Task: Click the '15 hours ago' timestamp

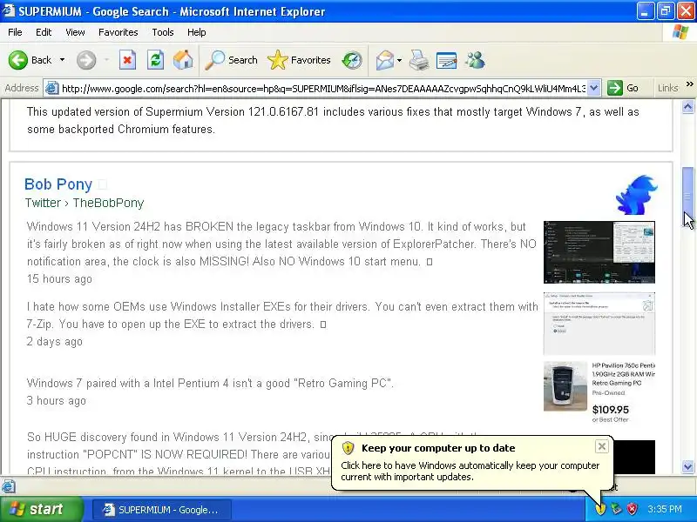Action: (x=59, y=278)
